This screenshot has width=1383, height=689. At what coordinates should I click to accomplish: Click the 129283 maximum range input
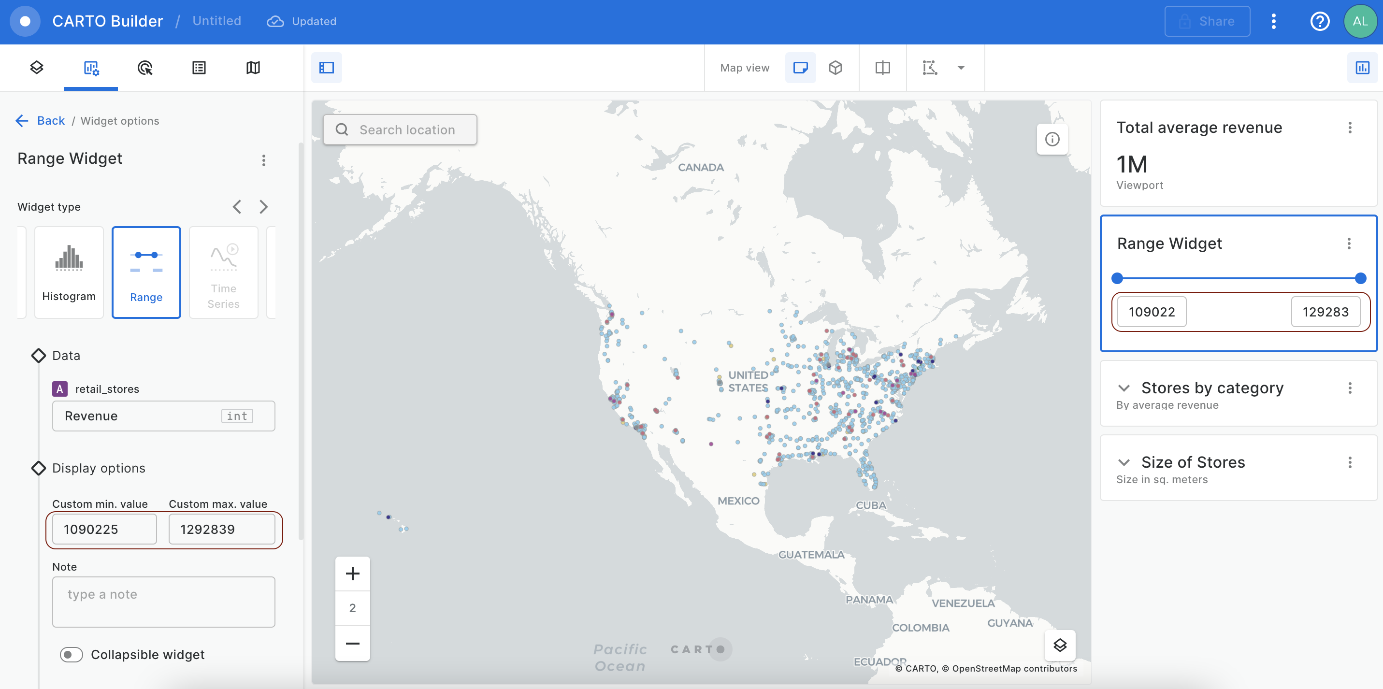click(1325, 312)
